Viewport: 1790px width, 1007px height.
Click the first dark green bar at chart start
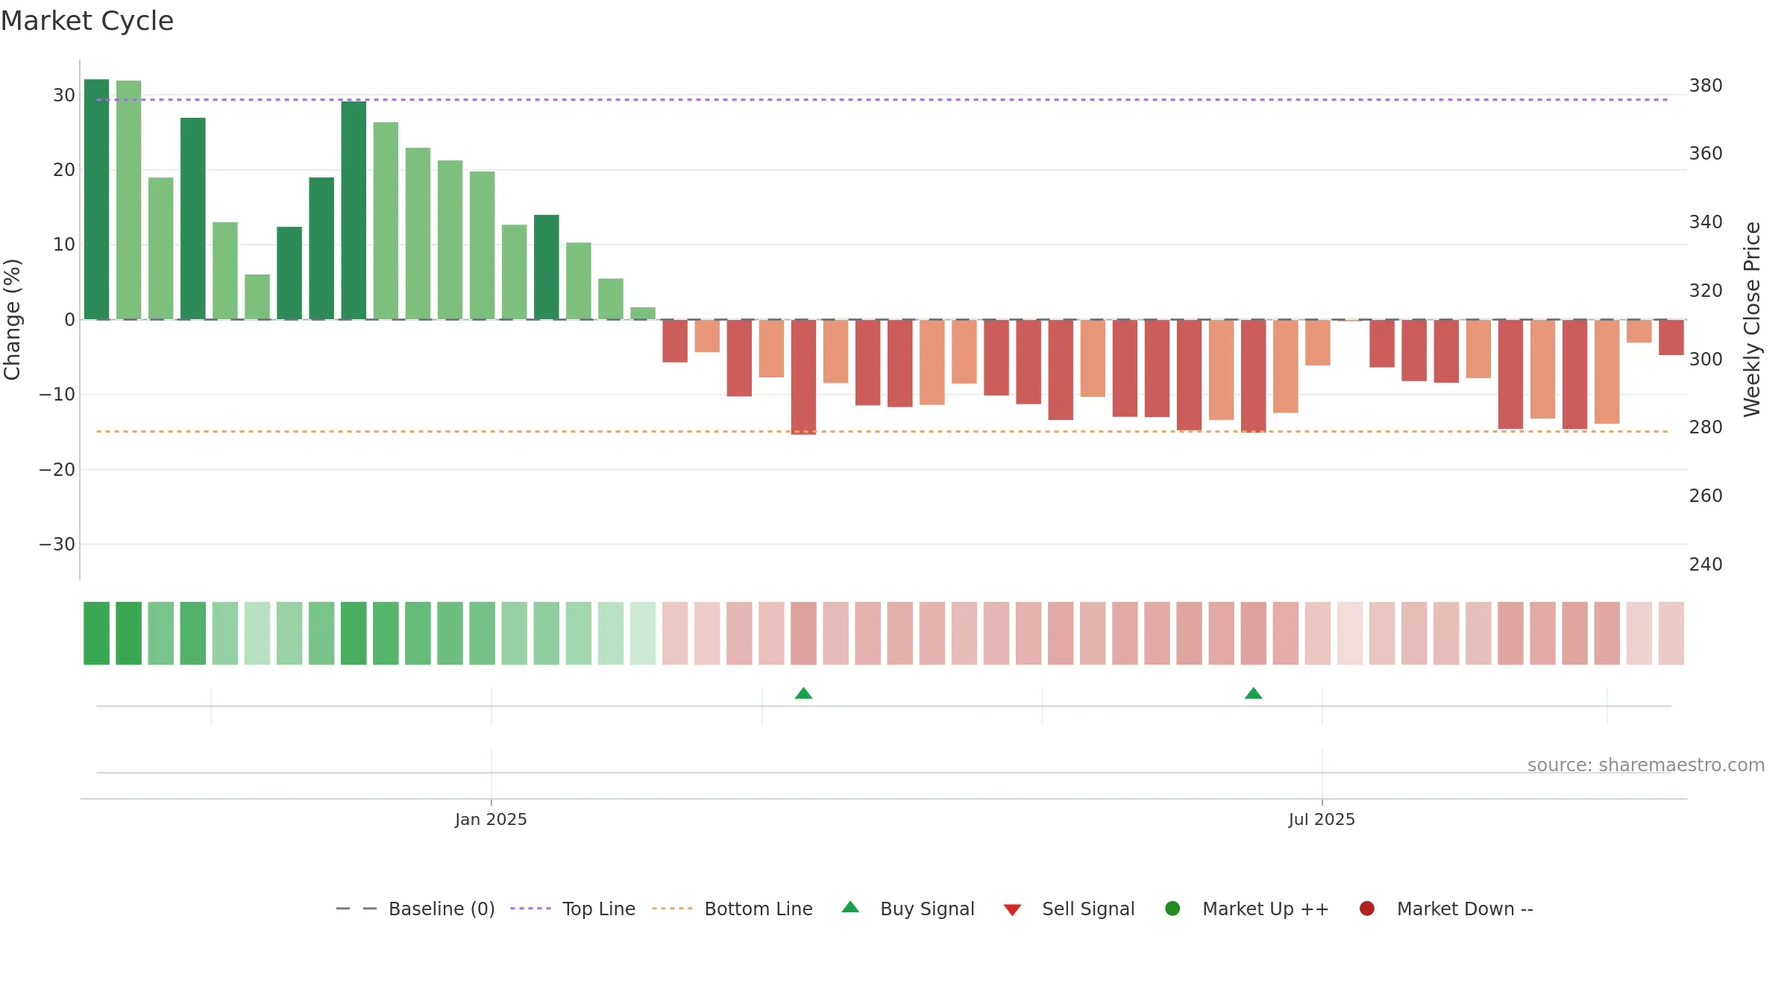click(x=96, y=199)
